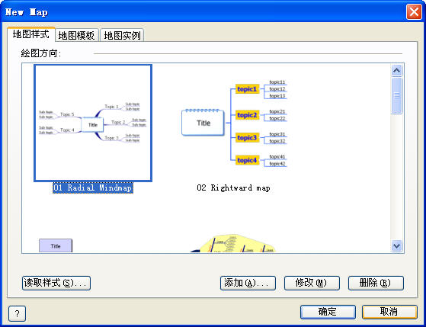The height and width of the screenshot is (327, 426).
Task: Switch to the 地图样式 tab
Action: point(31,34)
